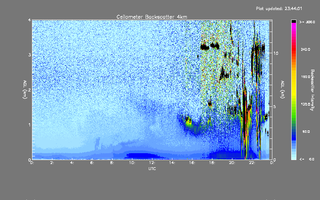
Task: Click the '18:' UTC tick label
Action: click(212, 163)
